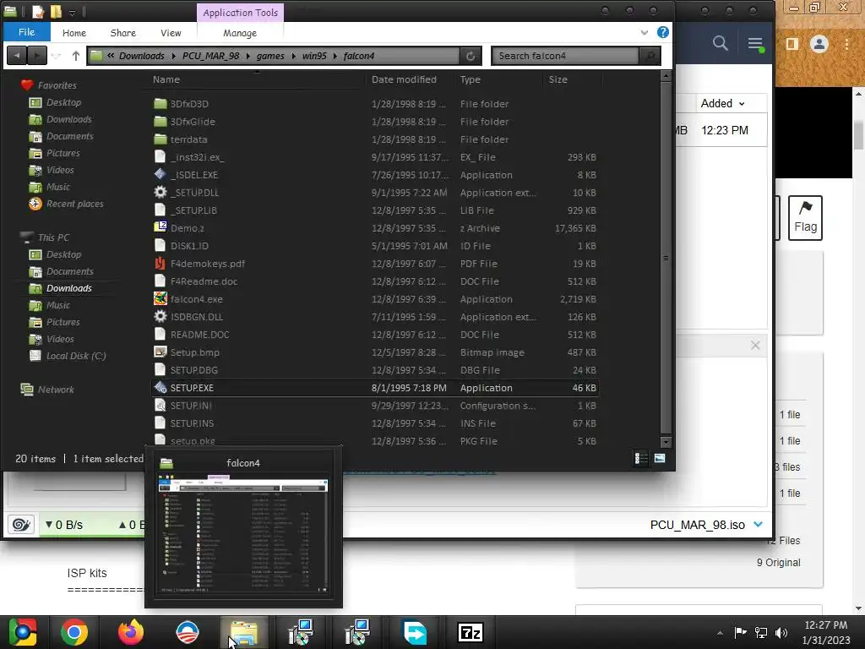This screenshot has width=865, height=649.
Task: Switch to large icons view layout
Action: [659, 458]
